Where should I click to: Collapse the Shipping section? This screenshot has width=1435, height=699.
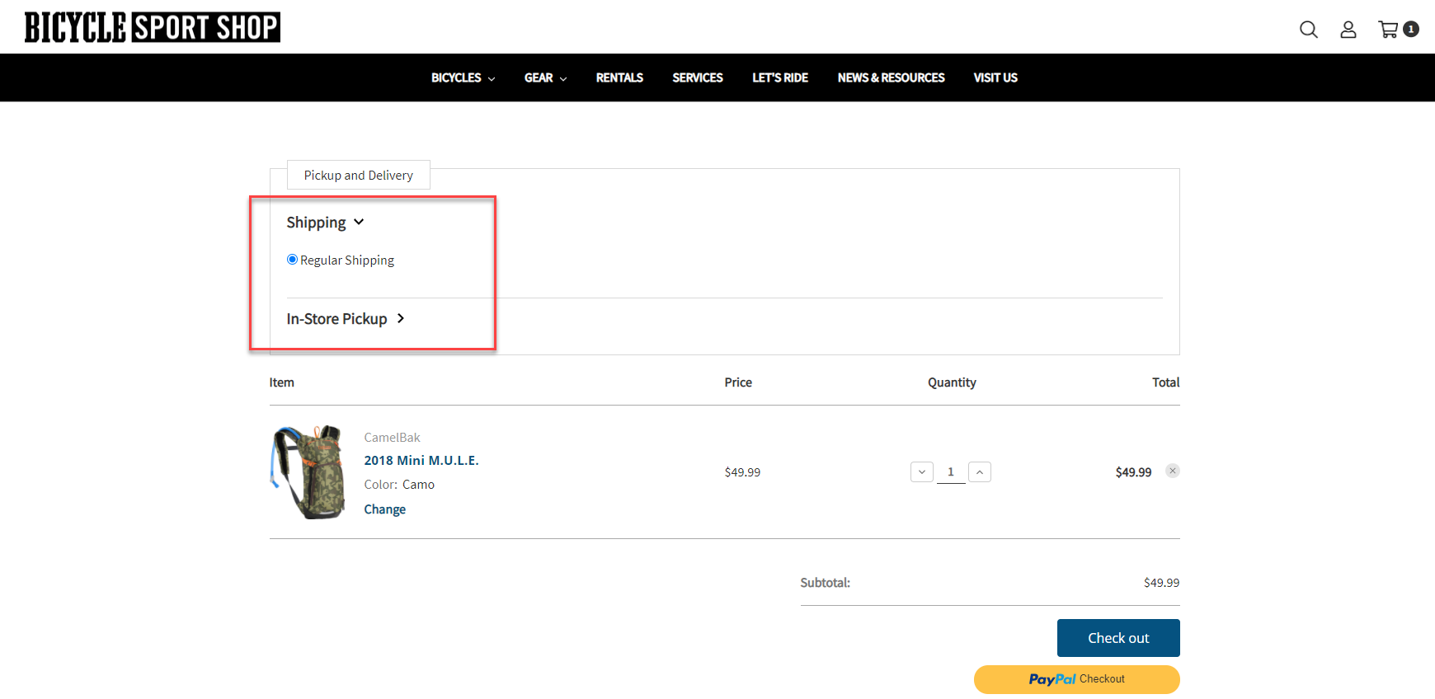coord(325,223)
